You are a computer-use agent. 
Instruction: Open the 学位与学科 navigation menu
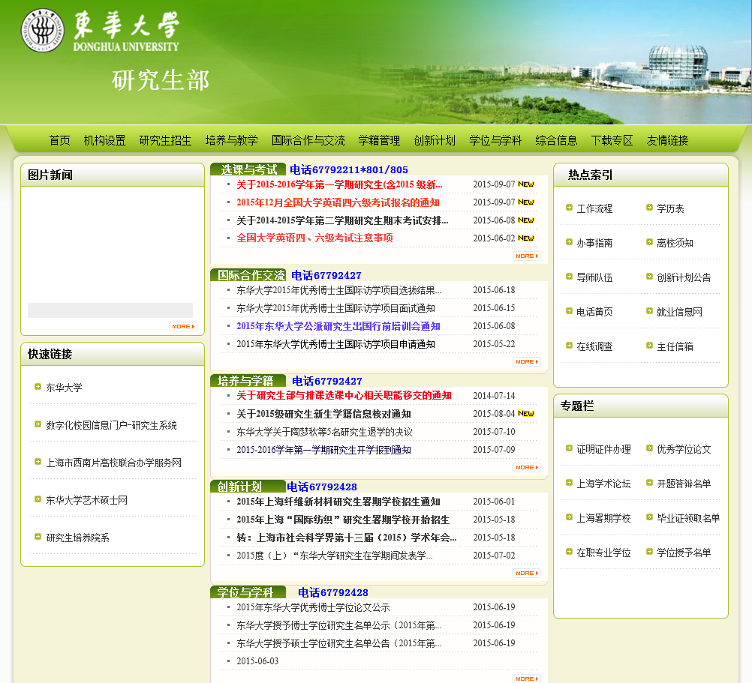pos(495,140)
